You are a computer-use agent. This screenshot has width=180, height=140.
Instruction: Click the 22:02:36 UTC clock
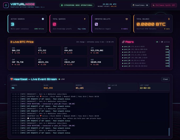click(x=110, y=4)
